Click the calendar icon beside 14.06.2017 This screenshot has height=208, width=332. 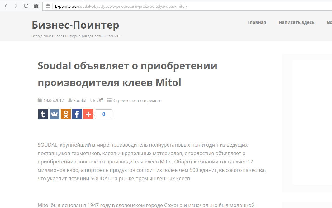40,100
